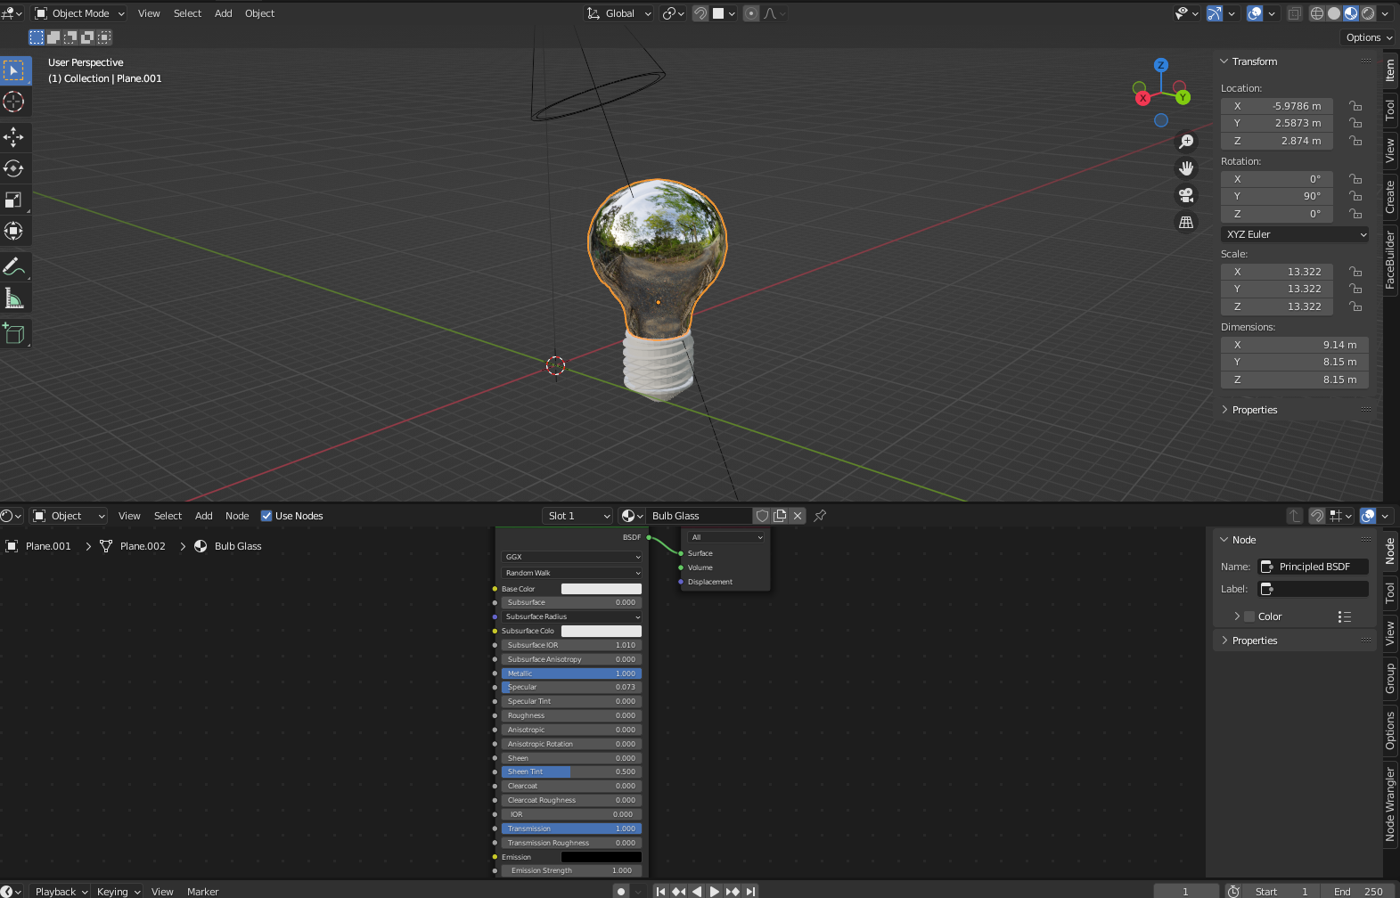This screenshot has height=898, width=1400.
Task: Toggle node editor snapping magnet
Action: (1316, 516)
